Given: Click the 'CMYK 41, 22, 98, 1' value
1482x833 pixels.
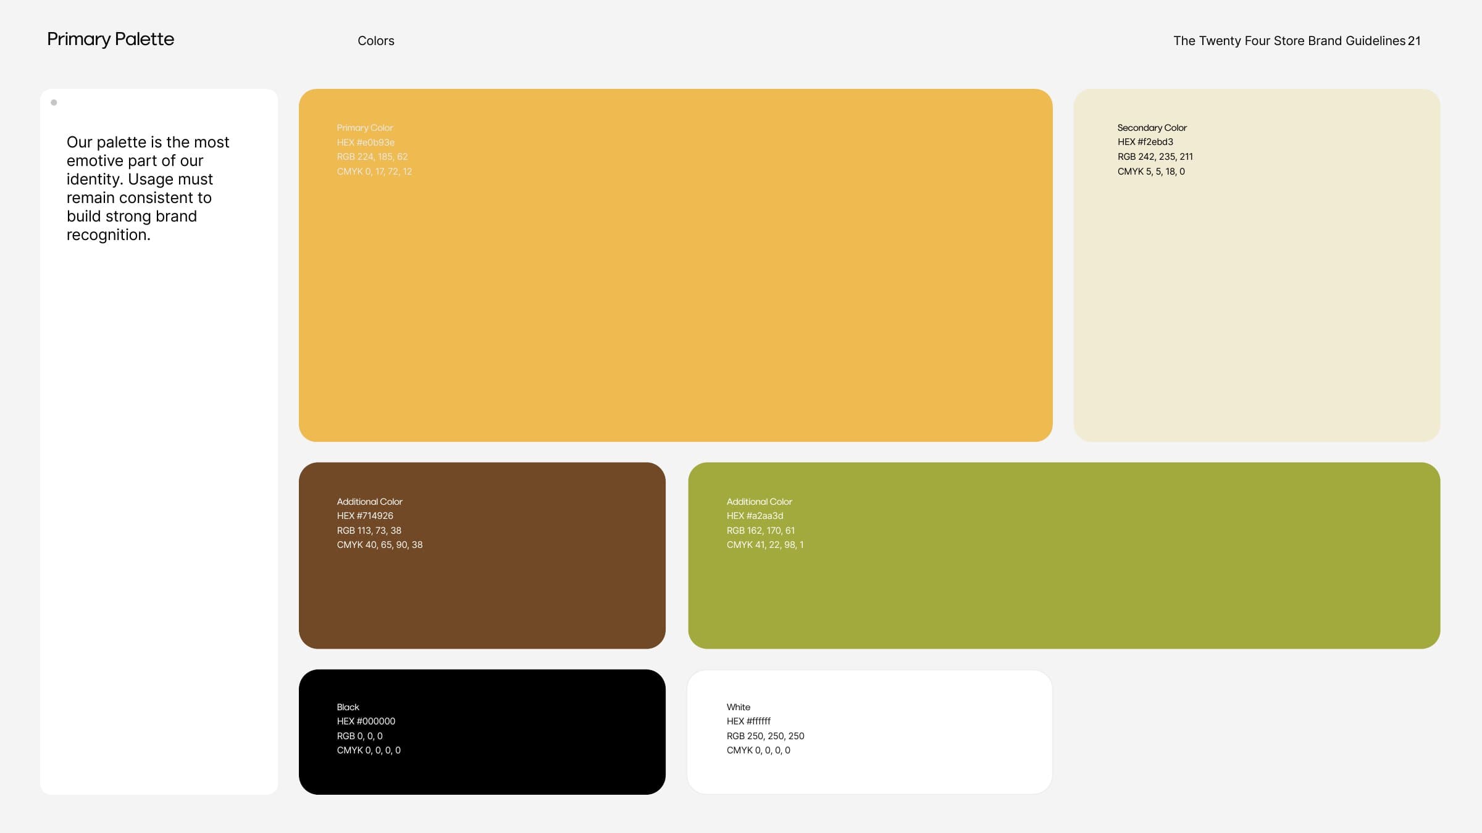Looking at the screenshot, I should pyautogui.click(x=765, y=545).
